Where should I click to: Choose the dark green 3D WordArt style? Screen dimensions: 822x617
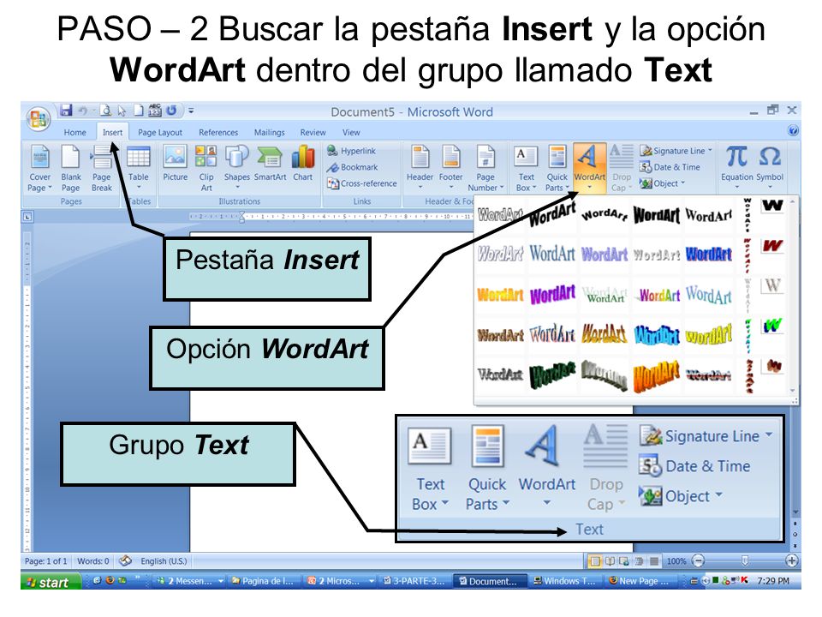pos(552,374)
